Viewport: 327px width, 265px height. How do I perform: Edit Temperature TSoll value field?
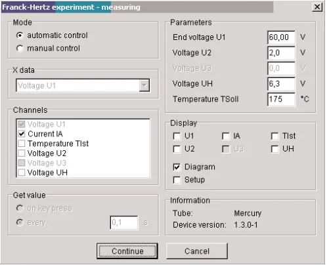(281, 99)
